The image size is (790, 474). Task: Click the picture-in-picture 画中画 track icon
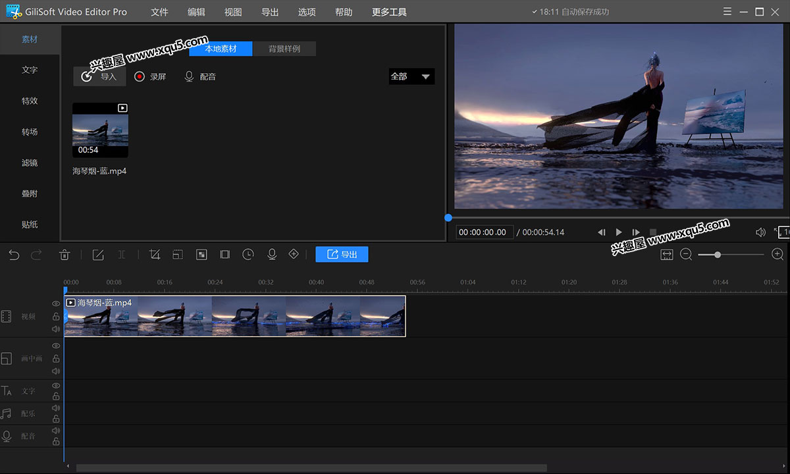point(7,359)
